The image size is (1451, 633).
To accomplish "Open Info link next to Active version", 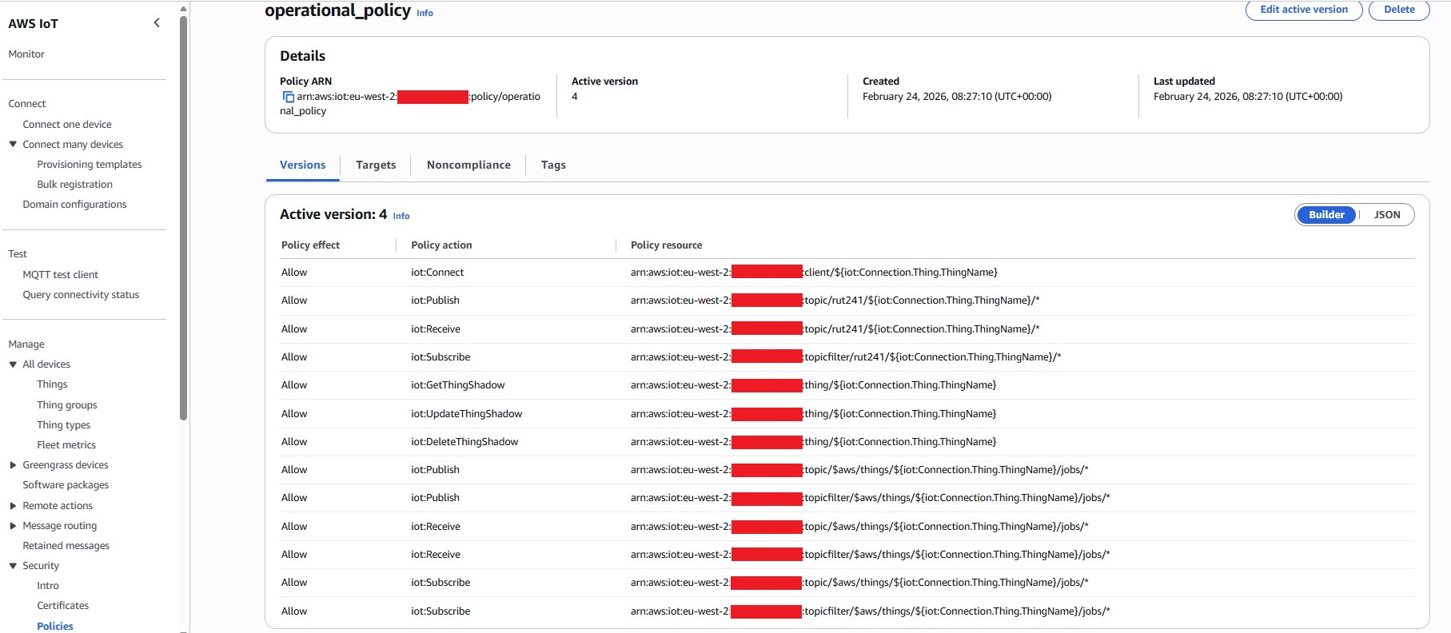I will pos(401,216).
